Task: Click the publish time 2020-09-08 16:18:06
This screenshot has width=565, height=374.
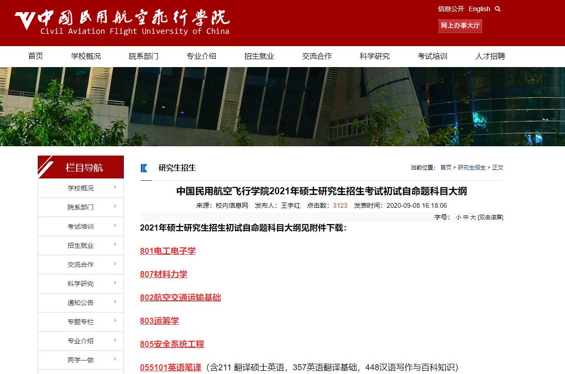Action: (x=417, y=205)
